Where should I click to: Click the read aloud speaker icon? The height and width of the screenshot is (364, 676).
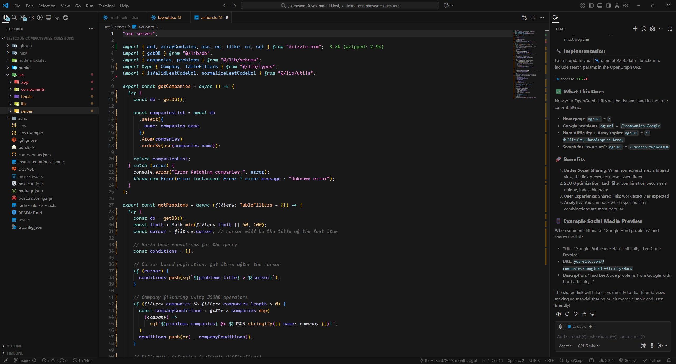click(x=558, y=314)
